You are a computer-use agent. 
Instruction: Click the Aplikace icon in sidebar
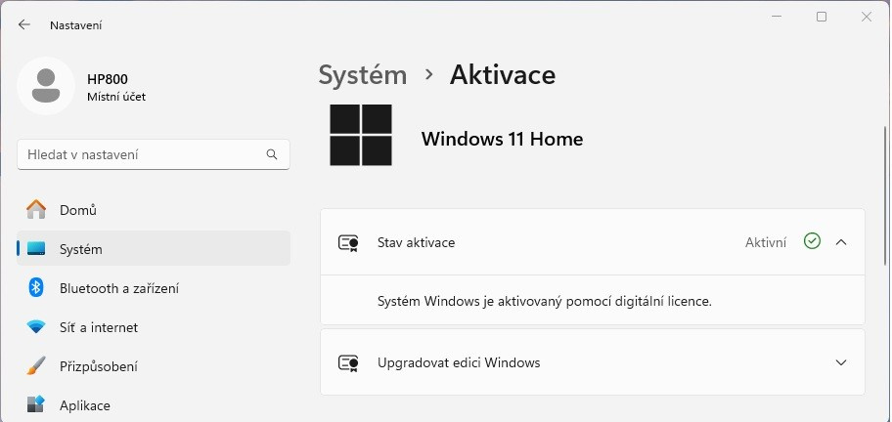(x=36, y=404)
